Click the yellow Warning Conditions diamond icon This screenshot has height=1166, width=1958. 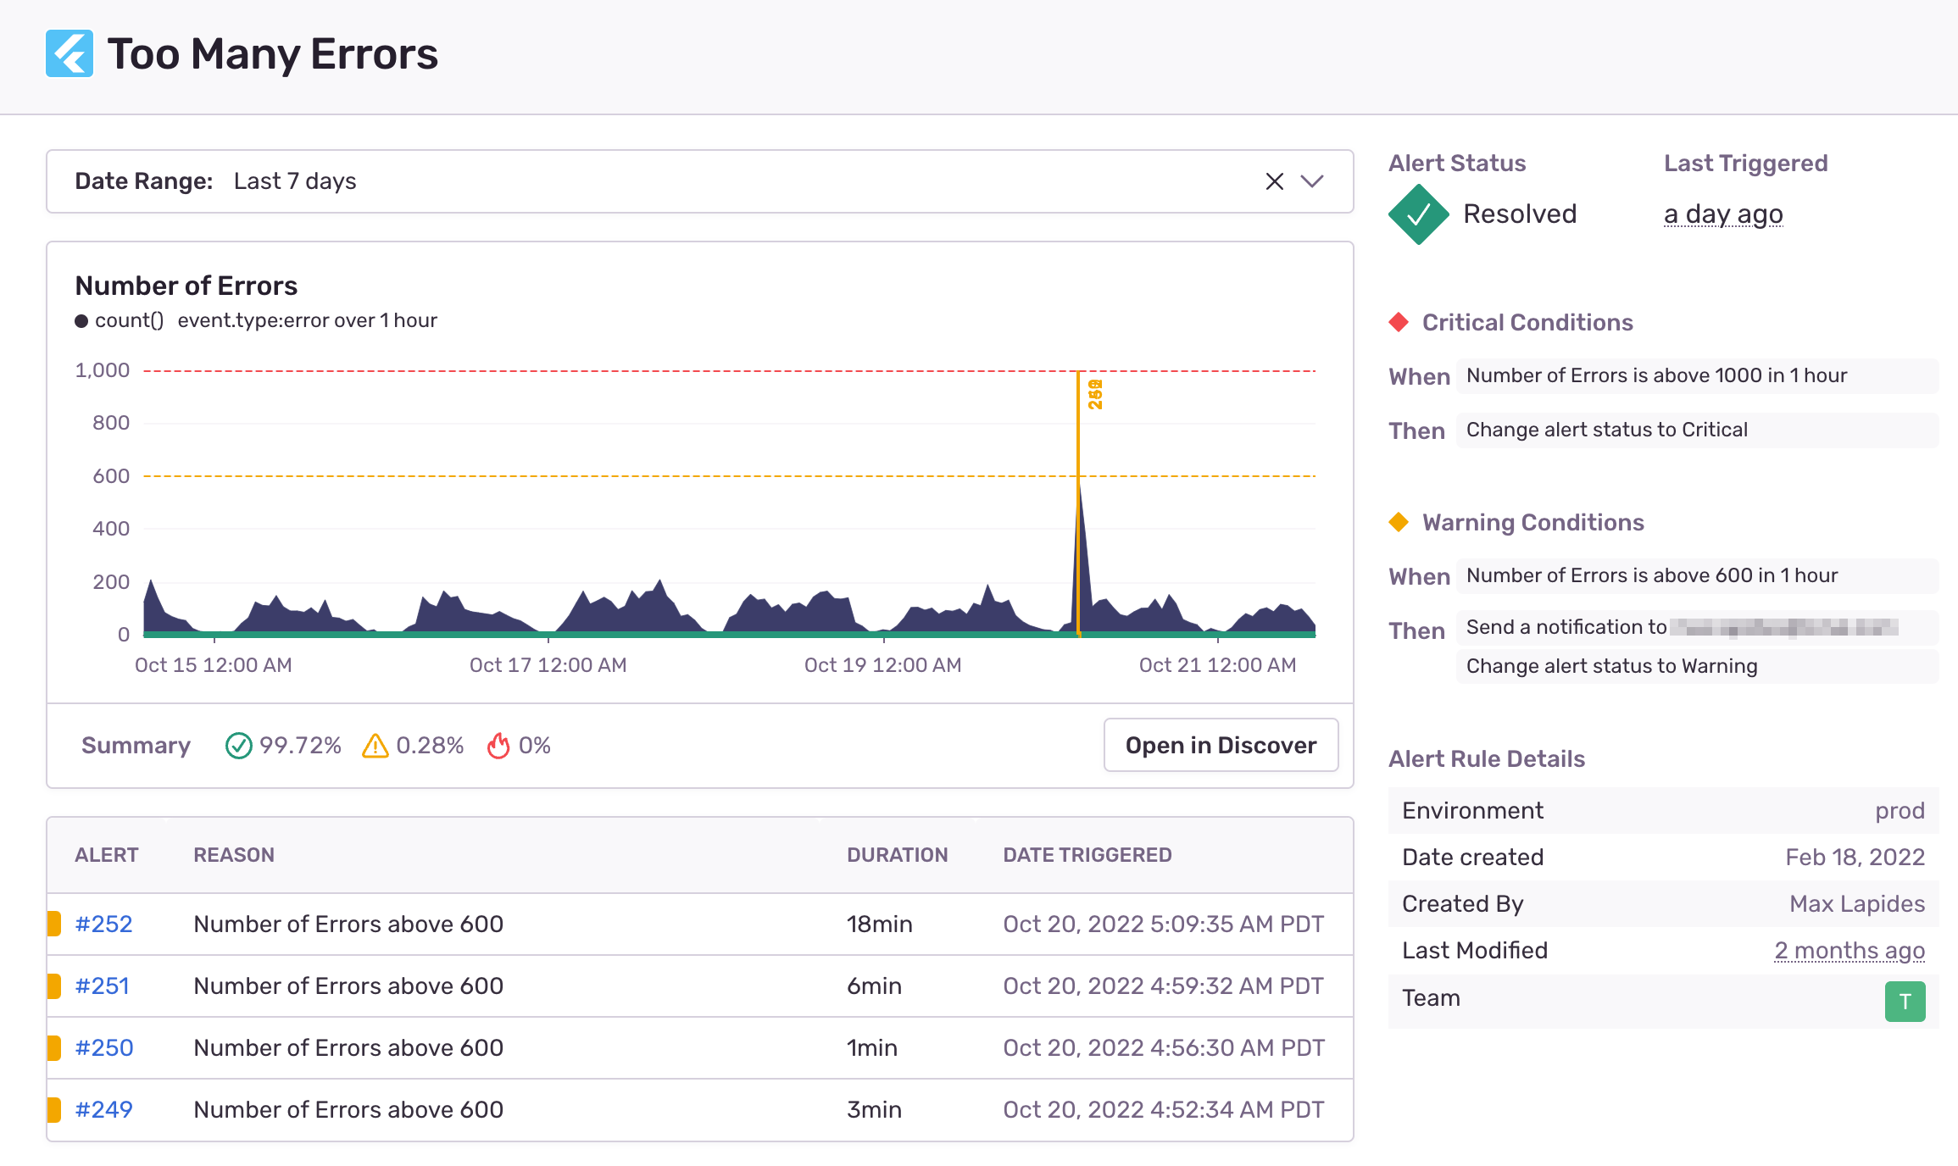click(1399, 522)
